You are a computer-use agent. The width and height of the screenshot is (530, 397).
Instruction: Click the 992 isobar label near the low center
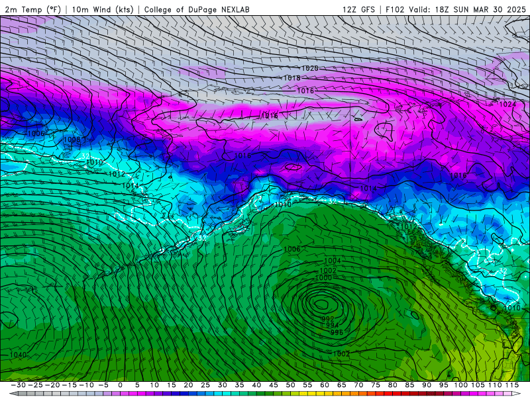[x=328, y=319]
